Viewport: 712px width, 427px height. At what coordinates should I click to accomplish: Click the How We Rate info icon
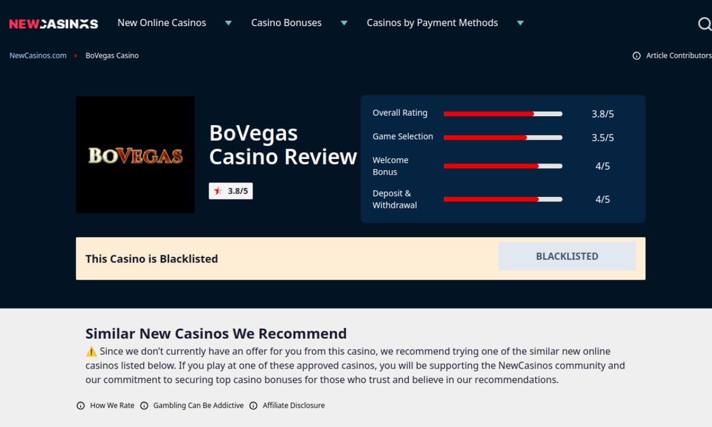(x=81, y=405)
